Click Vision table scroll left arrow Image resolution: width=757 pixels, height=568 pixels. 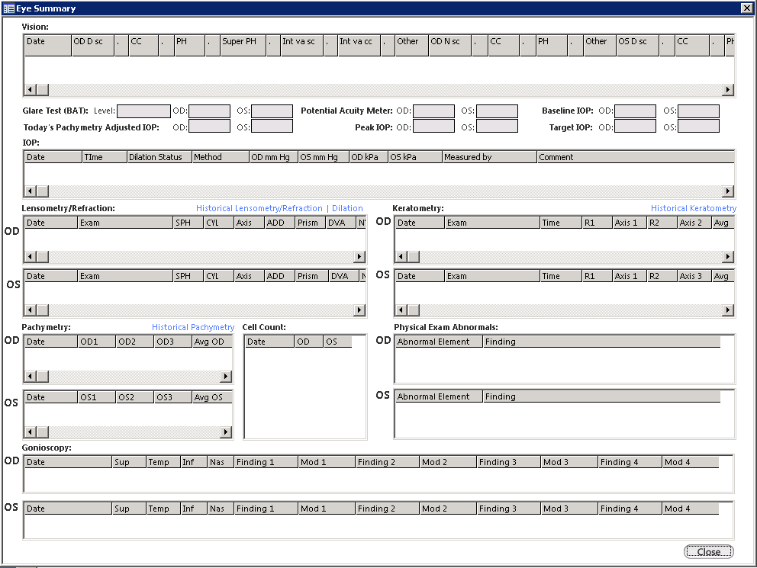coord(30,90)
